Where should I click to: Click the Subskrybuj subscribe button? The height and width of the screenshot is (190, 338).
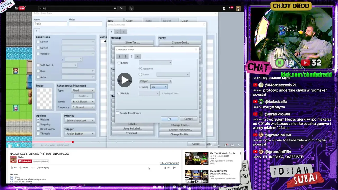25,161
